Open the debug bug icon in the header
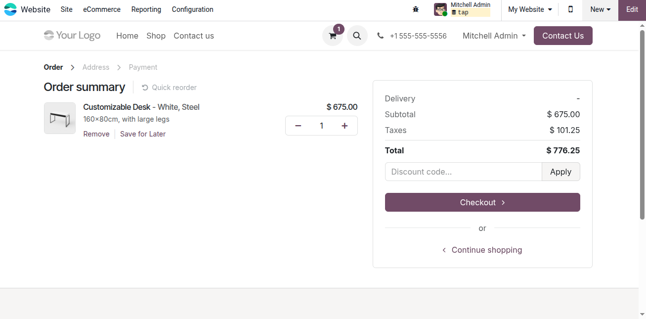Screen dimensions: 646x319 pyautogui.click(x=416, y=9)
